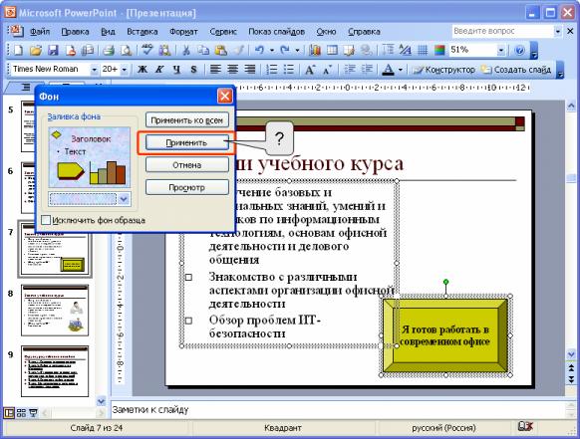The height and width of the screenshot is (439, 580).
Task: Cut selection with the scissors icon
Action: point(186,50)
